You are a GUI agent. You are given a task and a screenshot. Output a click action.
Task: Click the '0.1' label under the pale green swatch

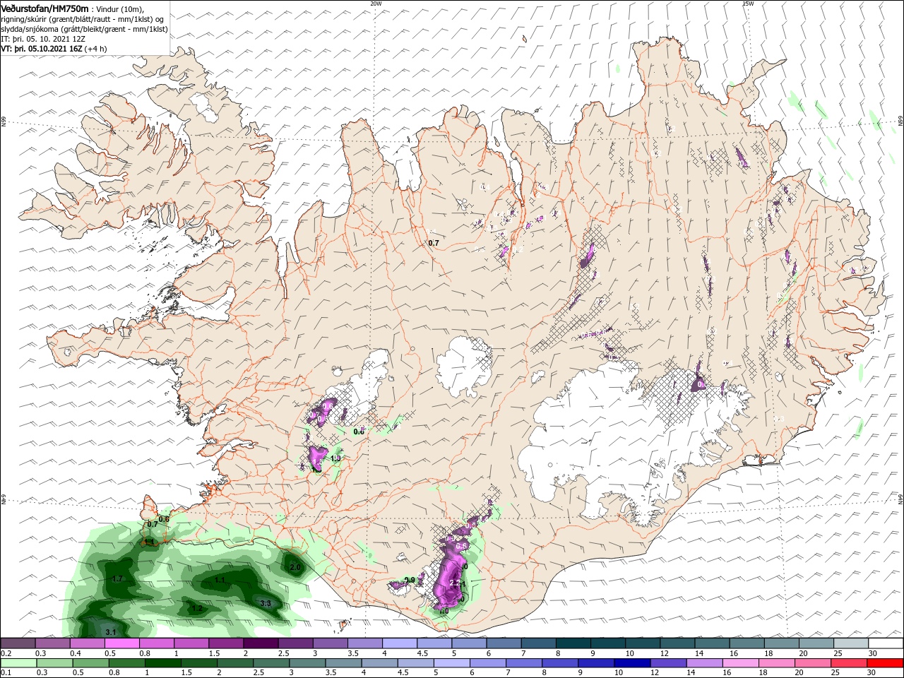pos(6,673)
